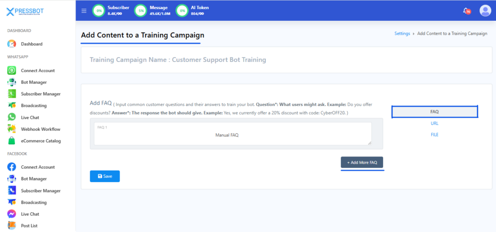Click Facebook Connect Account icon
The width and height of the screenshot is (496, 232).
coord(12,167)
